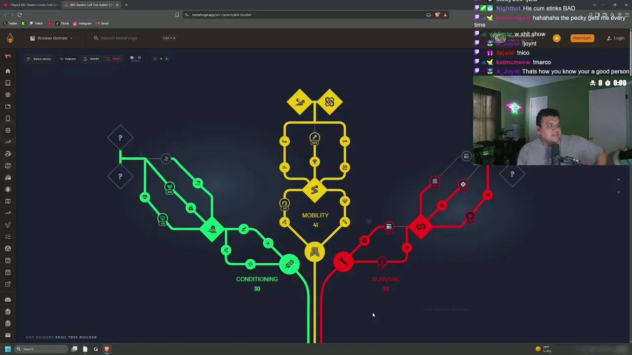The height and width of the screenshot is (355, 632).
Task: Select the green diamond Conditioning skill node
Action: pyautogui.click(x=212, y=229)
